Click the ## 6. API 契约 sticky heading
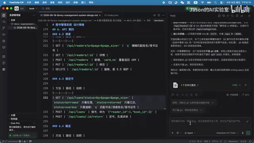Screen dimensions: 254x143 pyautogui.click(x=63, y=29)
